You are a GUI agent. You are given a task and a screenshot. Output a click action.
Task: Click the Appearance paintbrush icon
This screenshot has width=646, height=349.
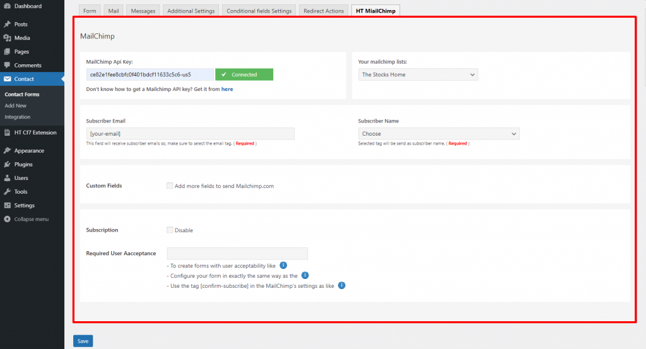[7, 151]
